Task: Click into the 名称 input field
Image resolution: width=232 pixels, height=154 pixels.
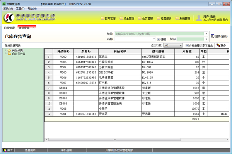Action: coord(133,39)
